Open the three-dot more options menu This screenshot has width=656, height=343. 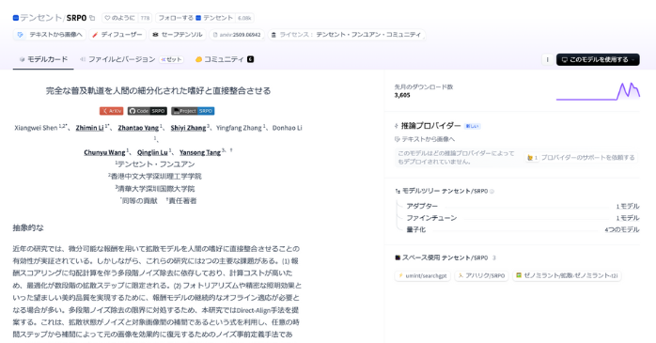[x=547, y=59]
